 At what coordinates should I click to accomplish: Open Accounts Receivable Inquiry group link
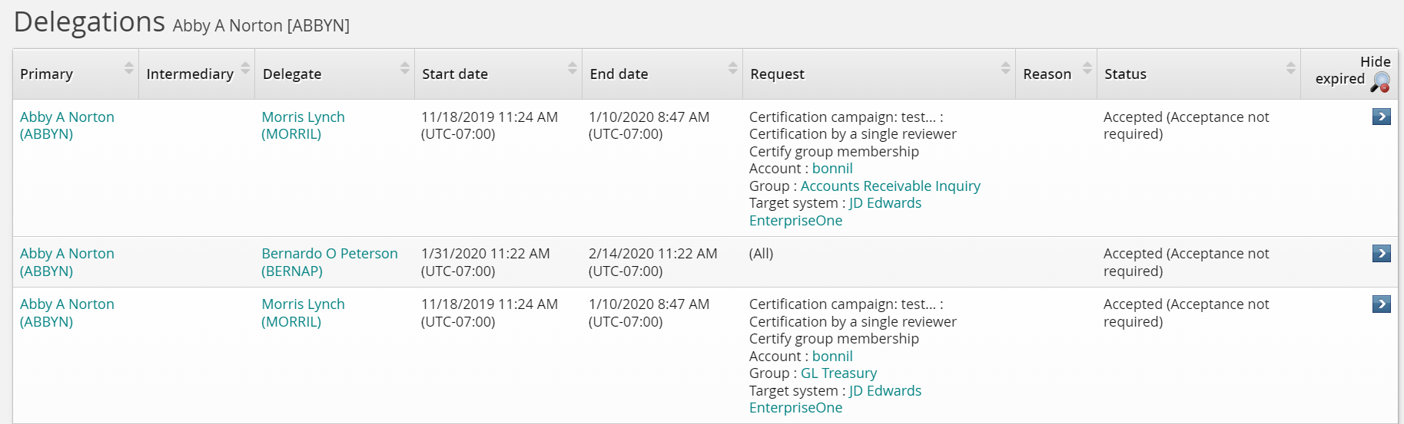(890, 186)
